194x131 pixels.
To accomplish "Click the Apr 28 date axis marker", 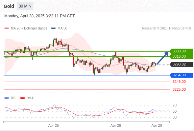I will pyautogui.click(x=115, y=125).
